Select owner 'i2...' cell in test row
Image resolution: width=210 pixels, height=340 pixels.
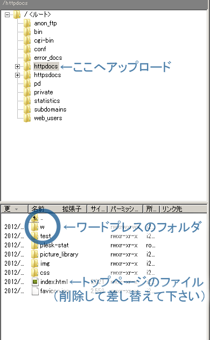[150, 236]
